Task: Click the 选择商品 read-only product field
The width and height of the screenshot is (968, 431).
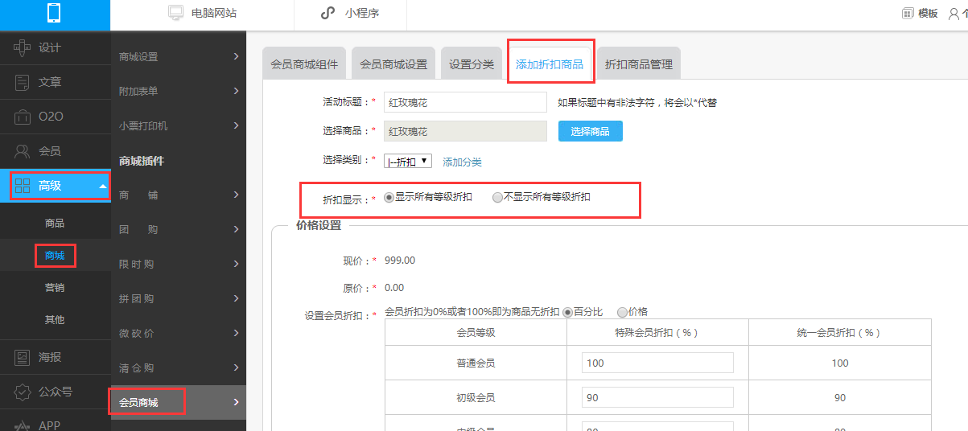Action: [x=465, y=131]
